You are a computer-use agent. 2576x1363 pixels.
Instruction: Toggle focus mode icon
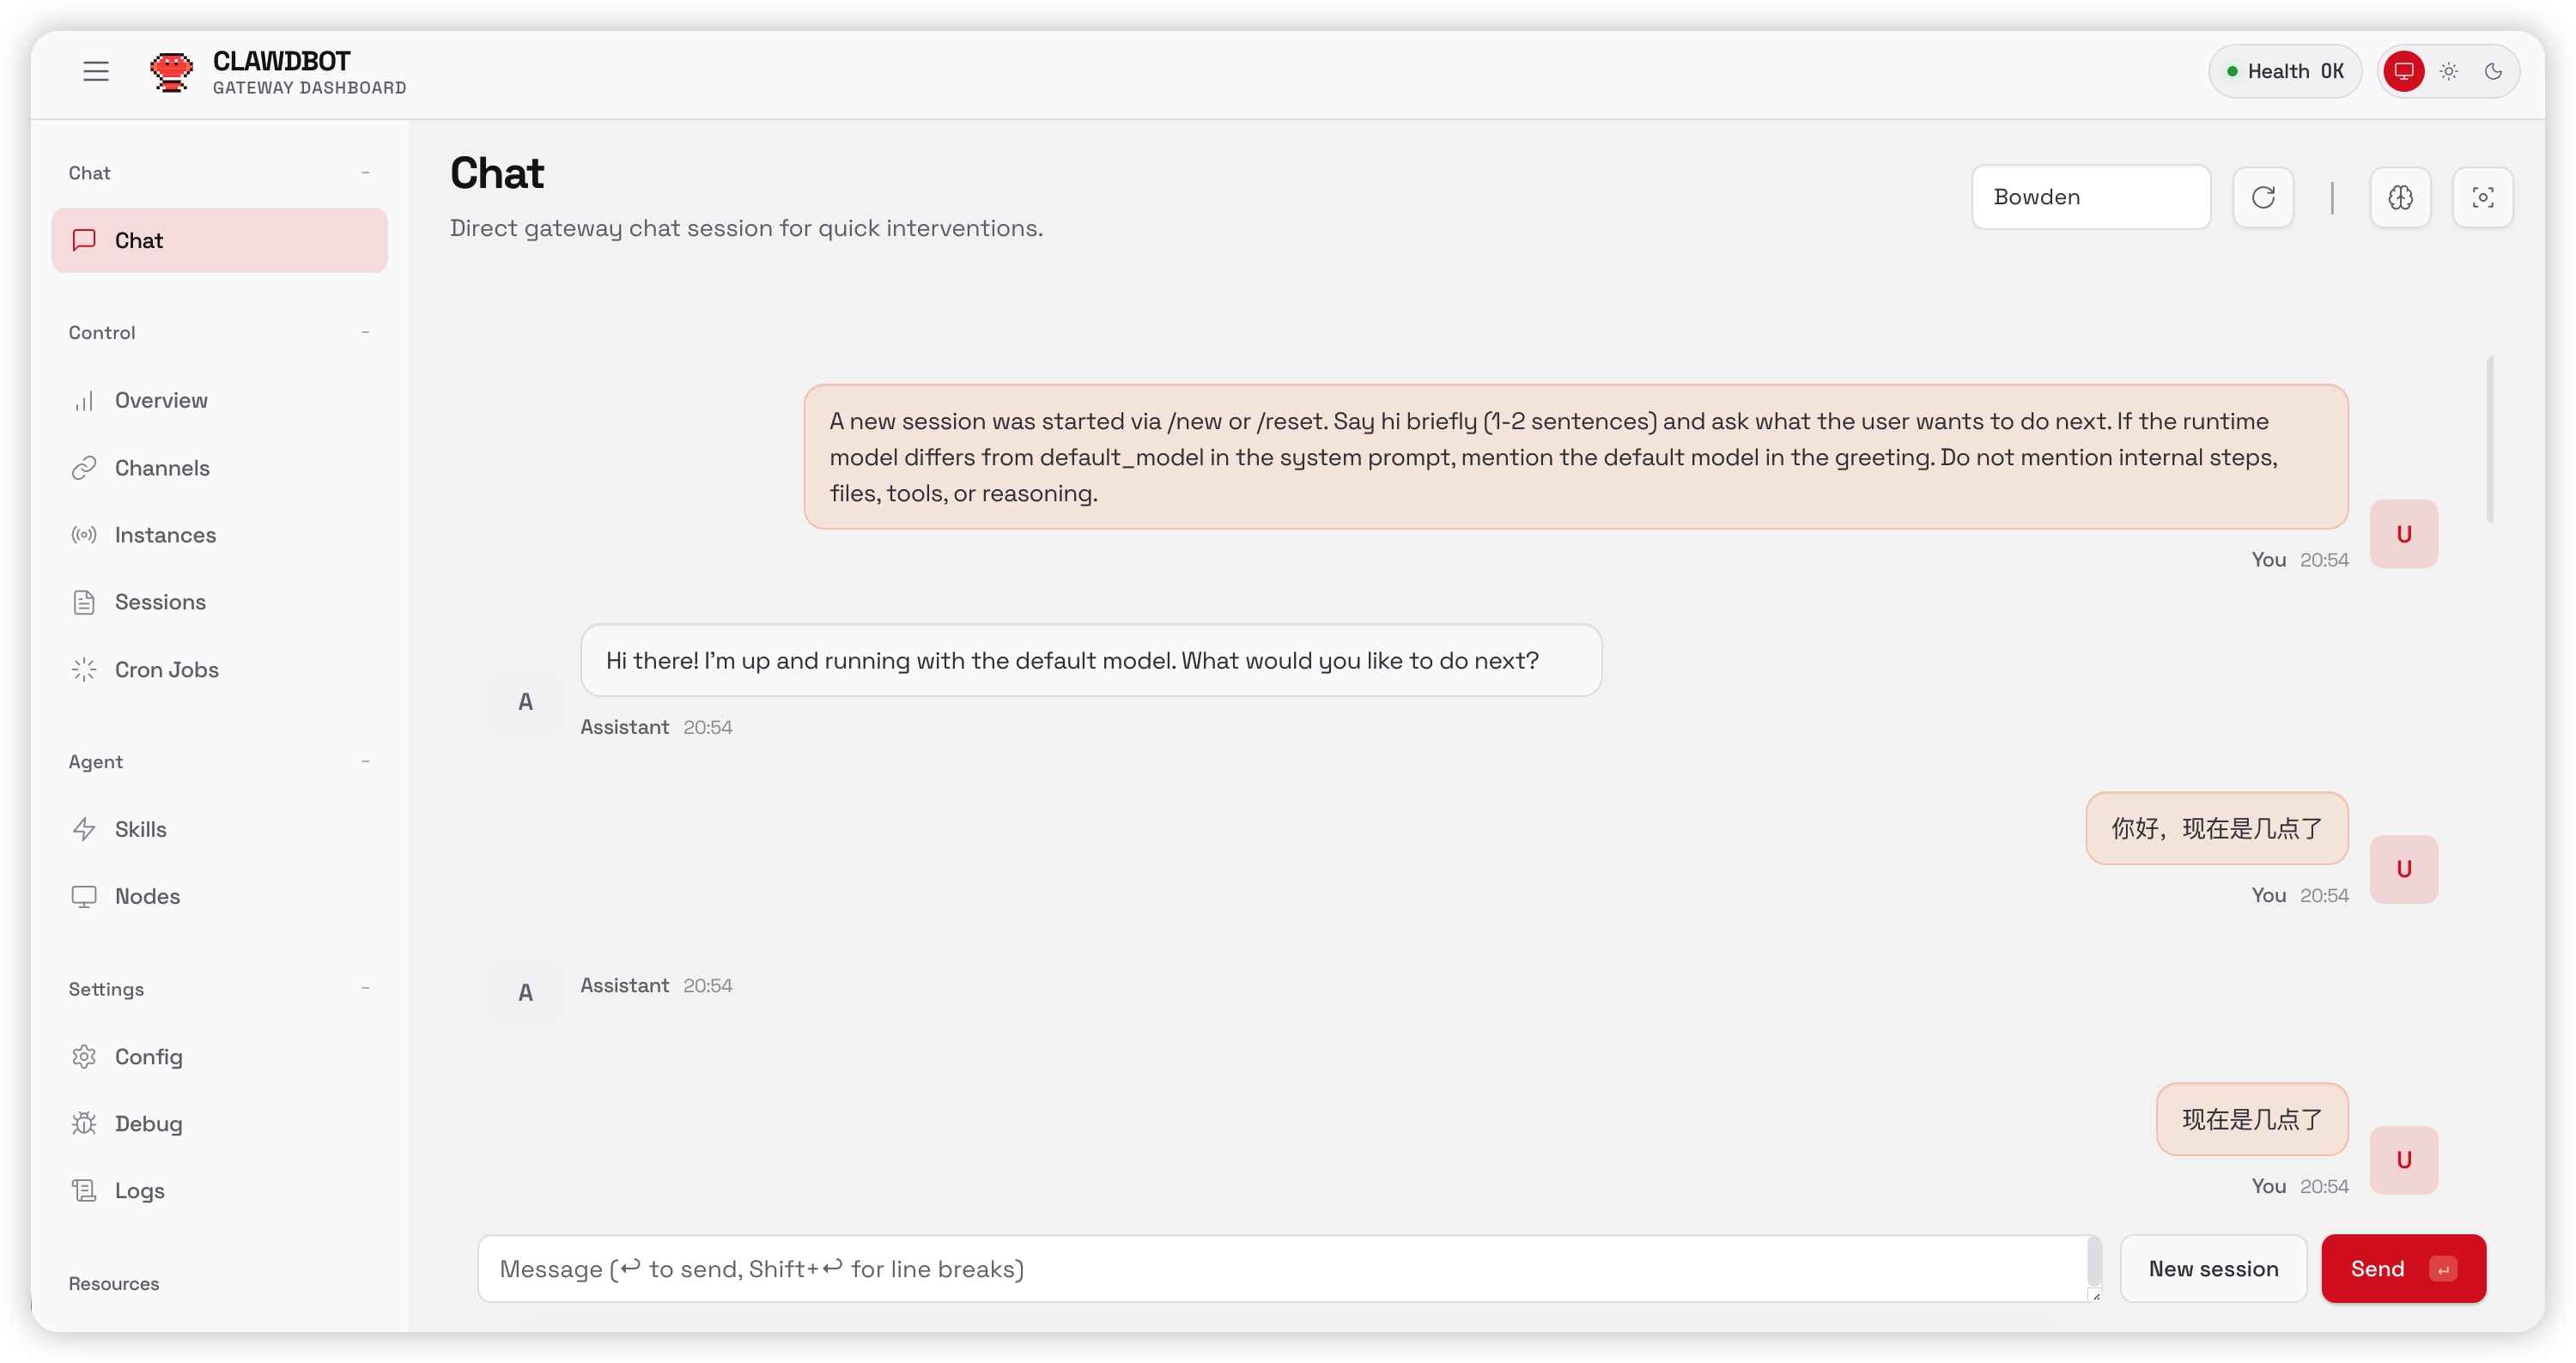point(2482,197)
